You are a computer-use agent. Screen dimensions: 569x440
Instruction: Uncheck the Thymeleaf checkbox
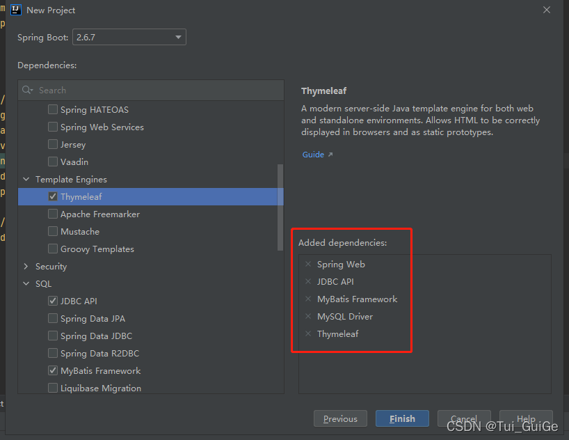[53, 196]
